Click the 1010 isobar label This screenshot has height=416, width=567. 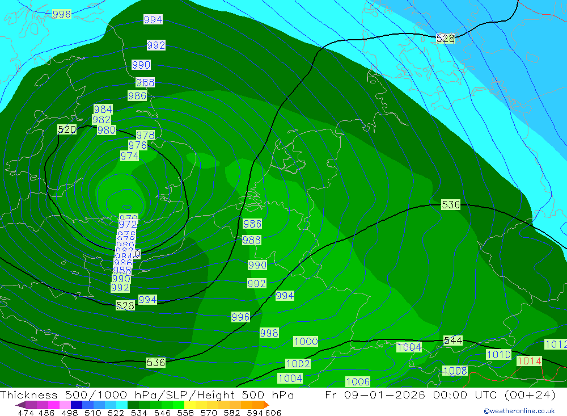(498, 355)
